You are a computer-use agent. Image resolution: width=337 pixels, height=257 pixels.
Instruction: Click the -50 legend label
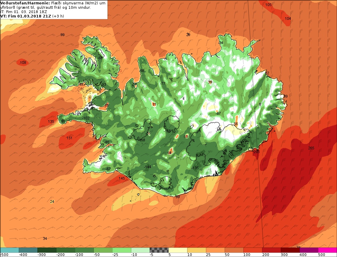click(97, 255)
